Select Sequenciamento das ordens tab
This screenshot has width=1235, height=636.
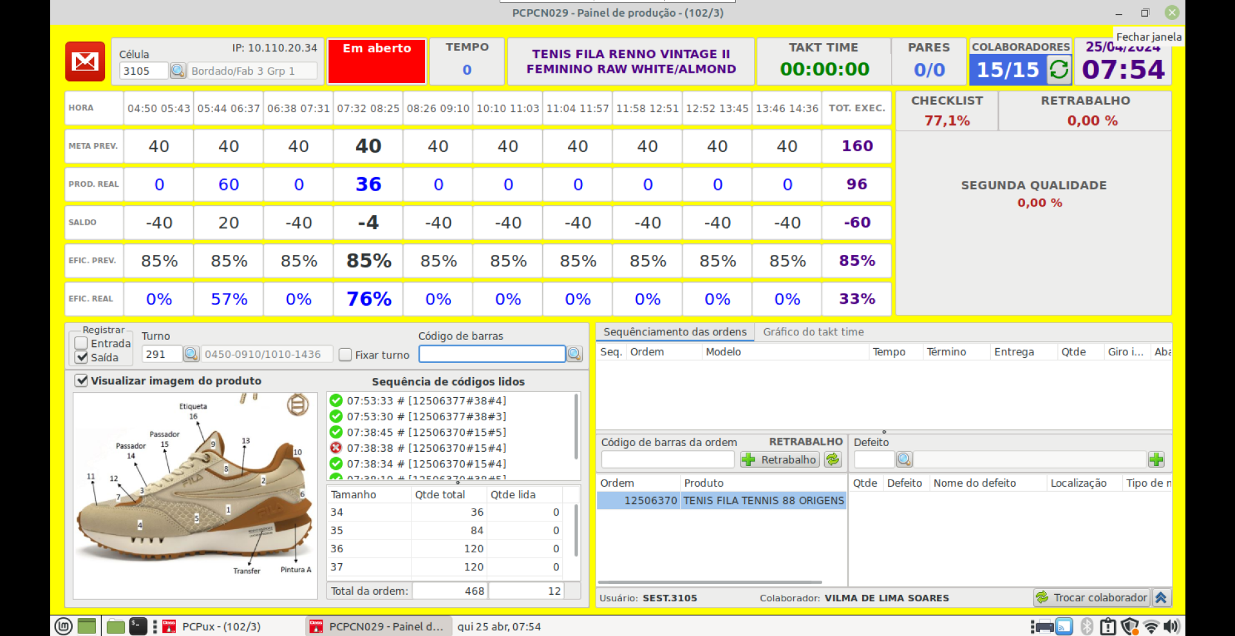click(675, 332)
